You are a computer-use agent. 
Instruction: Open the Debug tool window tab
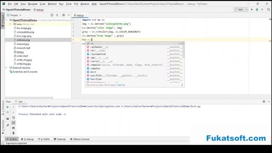coord(27,139)
